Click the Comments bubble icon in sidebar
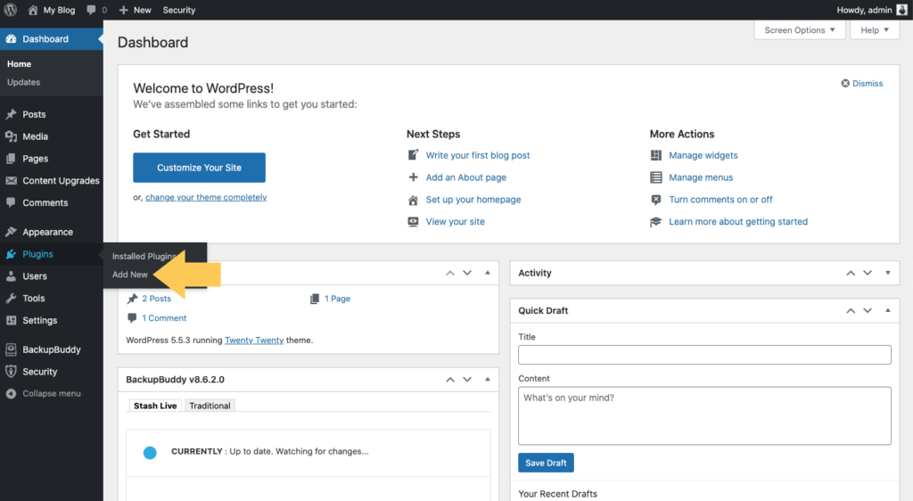Image resolution: width=913 pixels, height=501 pixels. point(11,203)
